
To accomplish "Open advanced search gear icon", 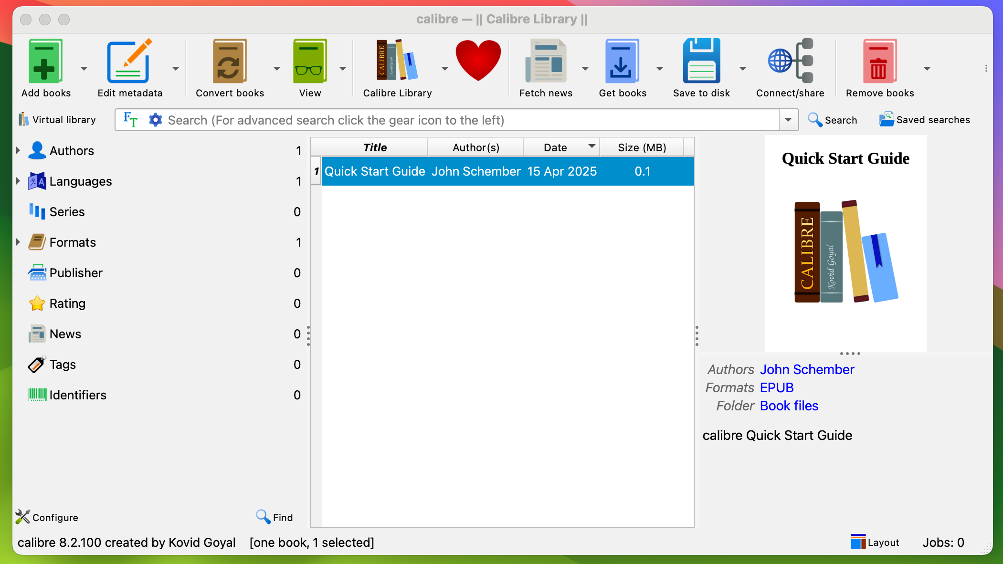I will point(155,120).
